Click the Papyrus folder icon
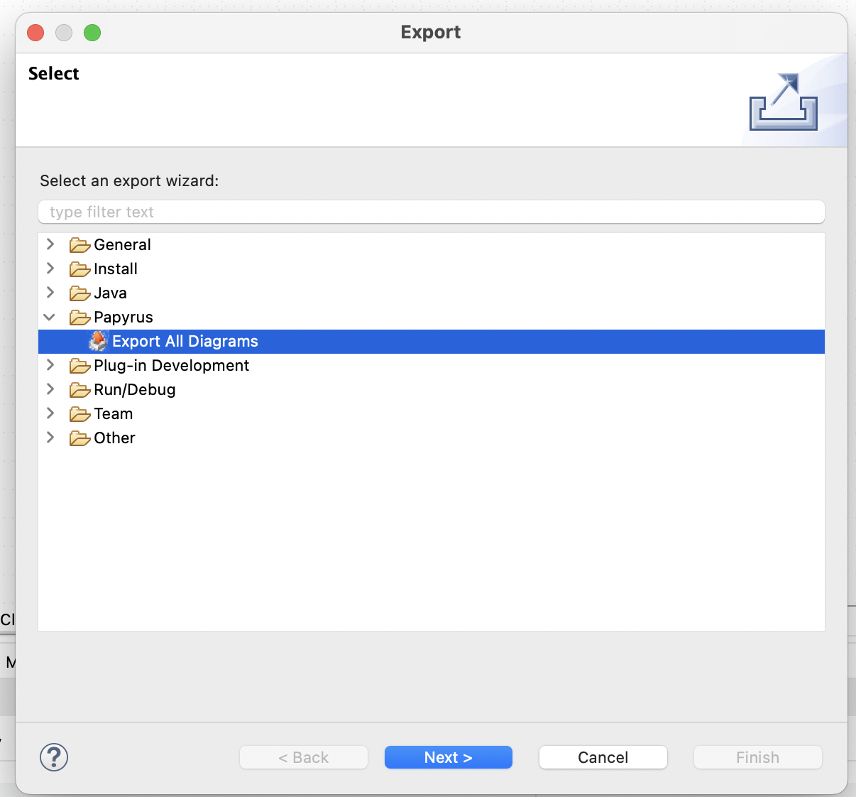The height and width of the screenshot is (797, 856). 79,318
